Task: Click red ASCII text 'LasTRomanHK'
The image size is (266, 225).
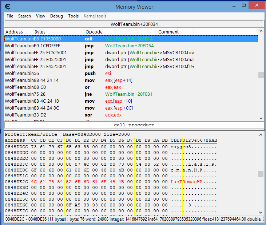Action: (x=187, y=182)
